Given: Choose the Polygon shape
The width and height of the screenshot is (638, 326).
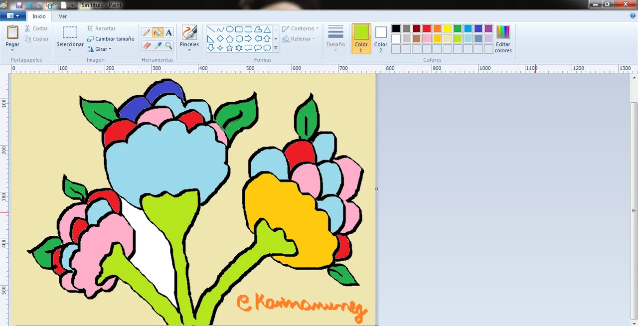Looking at the screenshot, I should tap(258, 29).
